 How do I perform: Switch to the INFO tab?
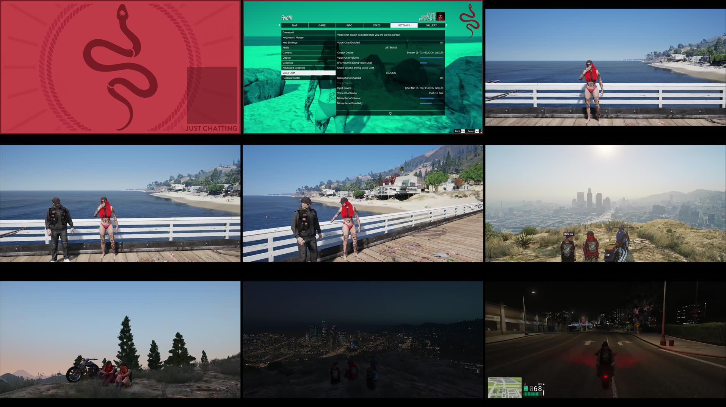(349, 25)
